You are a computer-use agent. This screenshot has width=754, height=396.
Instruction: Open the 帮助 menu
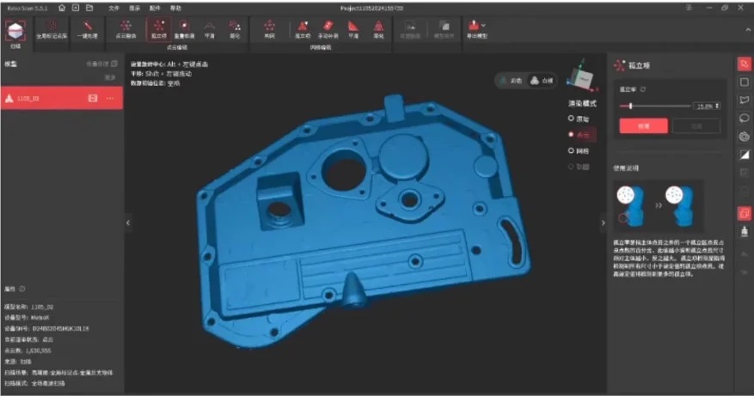pyautogui.click(x=175, y=7)
